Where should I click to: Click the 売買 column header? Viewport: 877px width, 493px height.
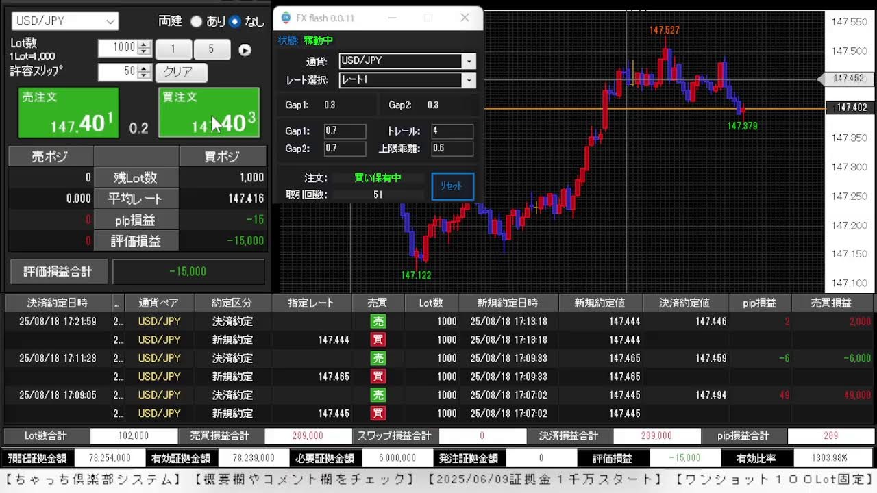(378, 303)
